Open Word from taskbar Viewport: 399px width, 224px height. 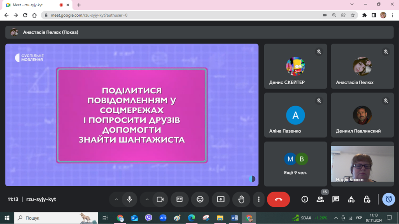tap(234, 218)
